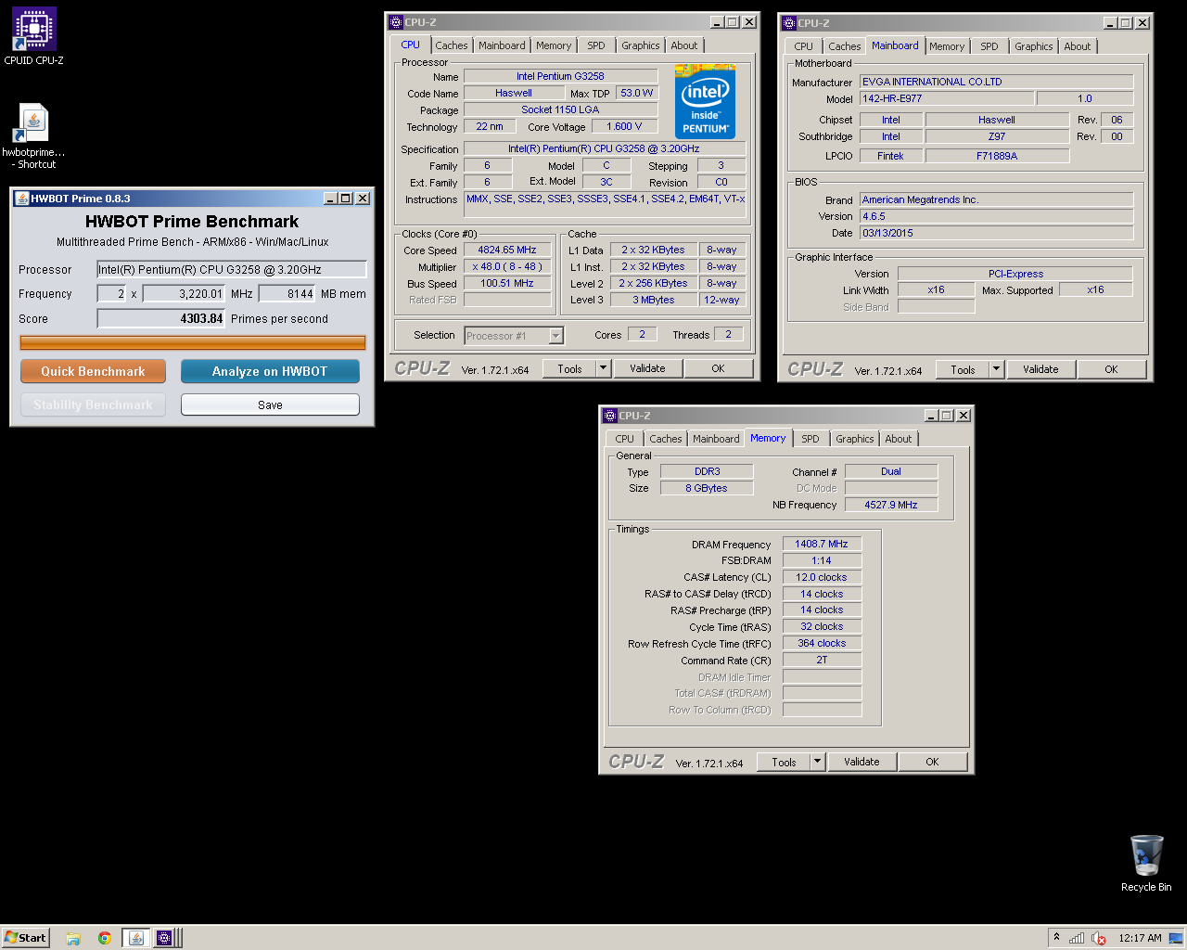Open CPU tab in Mainboard window
The height and width of the screenshot is (950, 1187).
(x=804, y=46)
